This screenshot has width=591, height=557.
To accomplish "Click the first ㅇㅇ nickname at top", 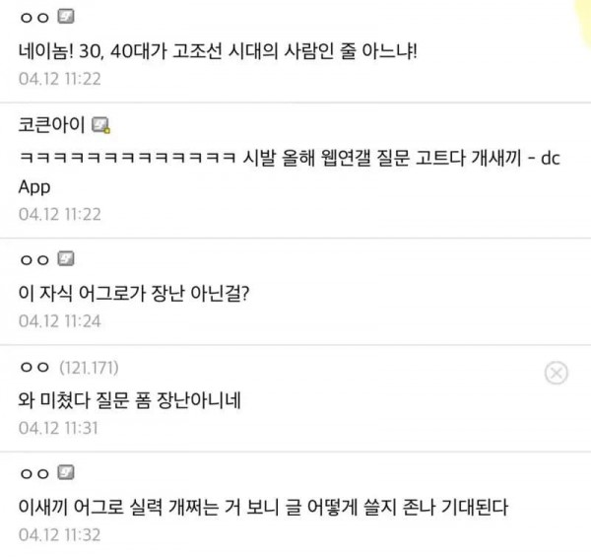I will pos(34,18).
